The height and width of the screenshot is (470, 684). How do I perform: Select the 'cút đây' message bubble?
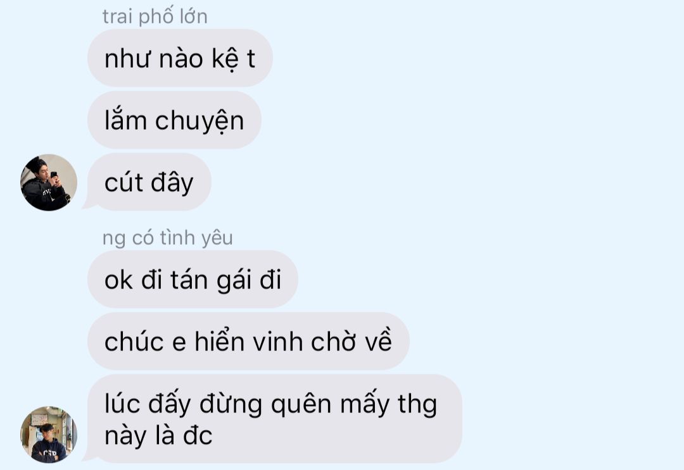[149, 182]
